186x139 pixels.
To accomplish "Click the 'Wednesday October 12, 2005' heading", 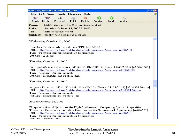I will pyautogui.click(x=50, y=41).
